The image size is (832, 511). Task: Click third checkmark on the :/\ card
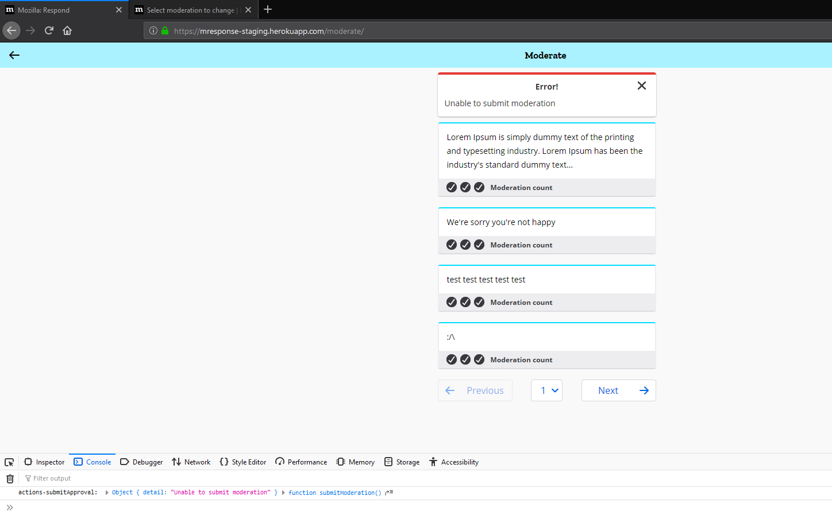[479, 359]
